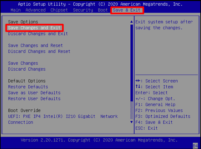Click the help text 'Exit system setup after'
Viewport: 201px width, 149px height.
[164, 22]
